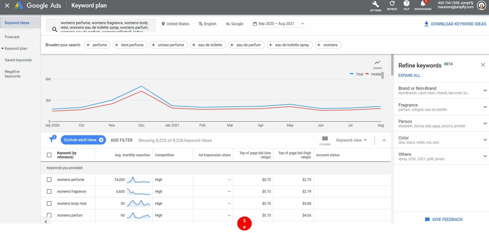
Task: Click the womens perfume trend sparkline
Action: tap(138, 179)
